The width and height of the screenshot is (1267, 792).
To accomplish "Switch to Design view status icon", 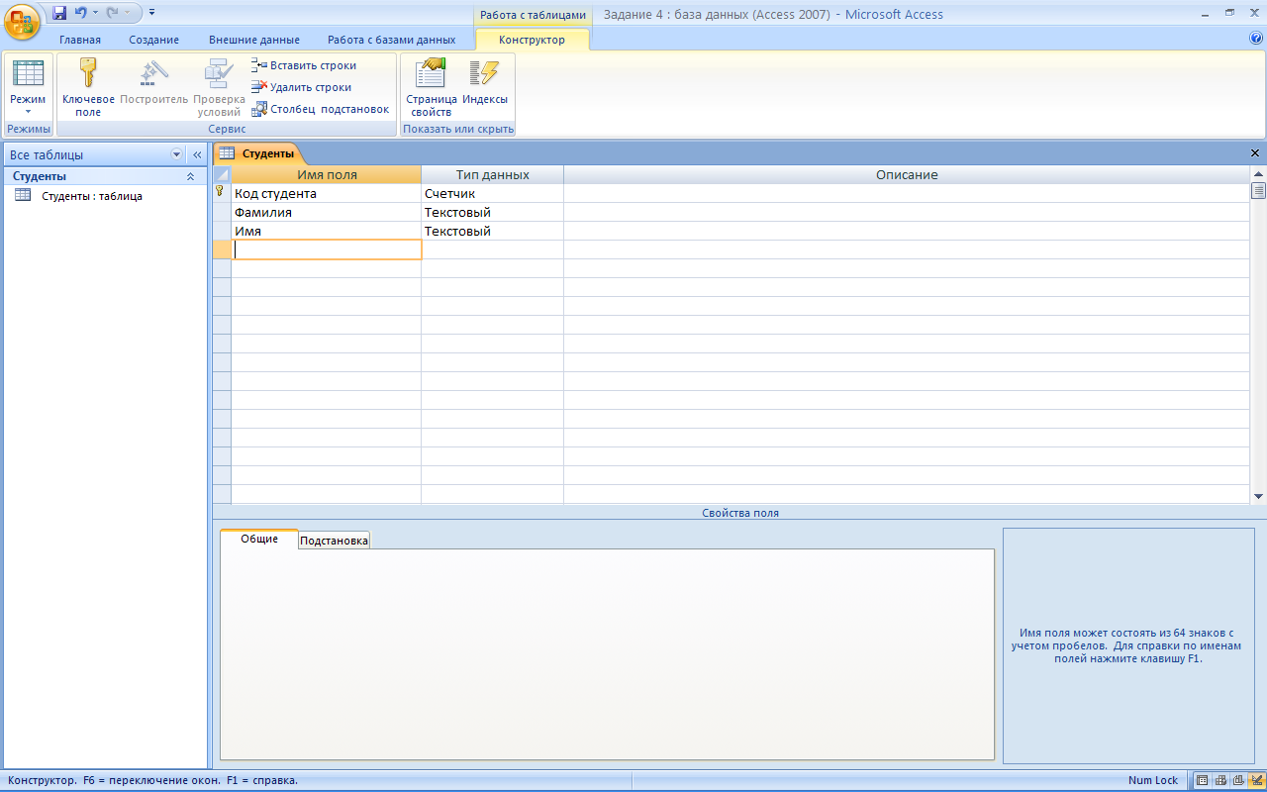I will [x=1256, y=780].
